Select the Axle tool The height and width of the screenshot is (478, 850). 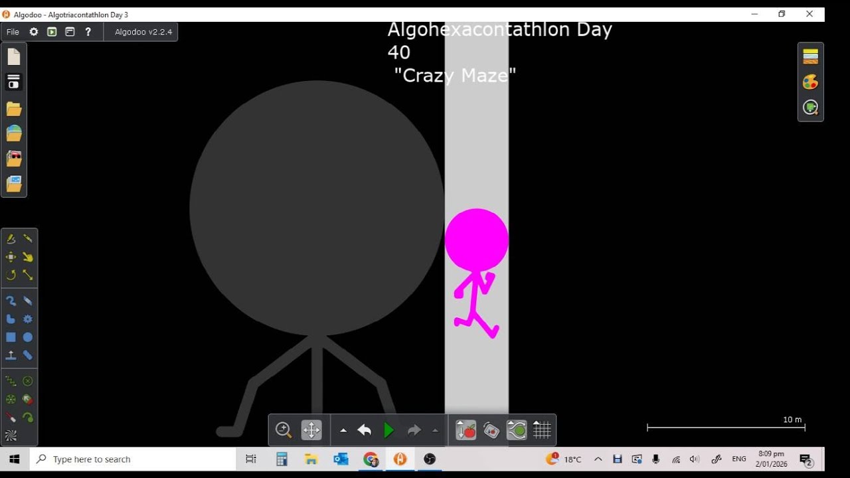pos(11,400)
